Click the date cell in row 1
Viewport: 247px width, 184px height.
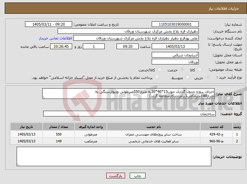coord(26,134)
